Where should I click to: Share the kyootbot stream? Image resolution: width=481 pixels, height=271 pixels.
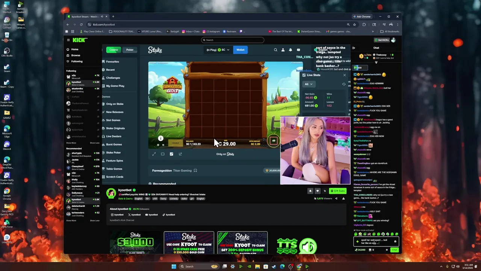(x=336, y=198)
